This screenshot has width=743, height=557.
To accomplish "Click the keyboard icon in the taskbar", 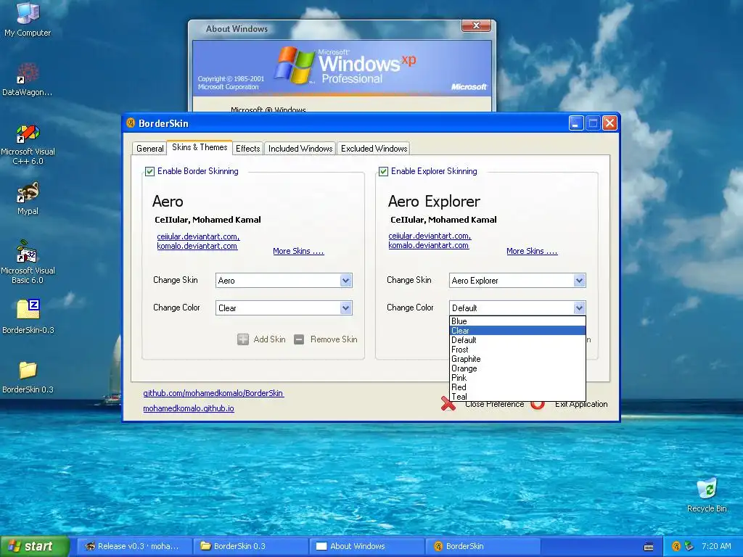I will point(649,547).
